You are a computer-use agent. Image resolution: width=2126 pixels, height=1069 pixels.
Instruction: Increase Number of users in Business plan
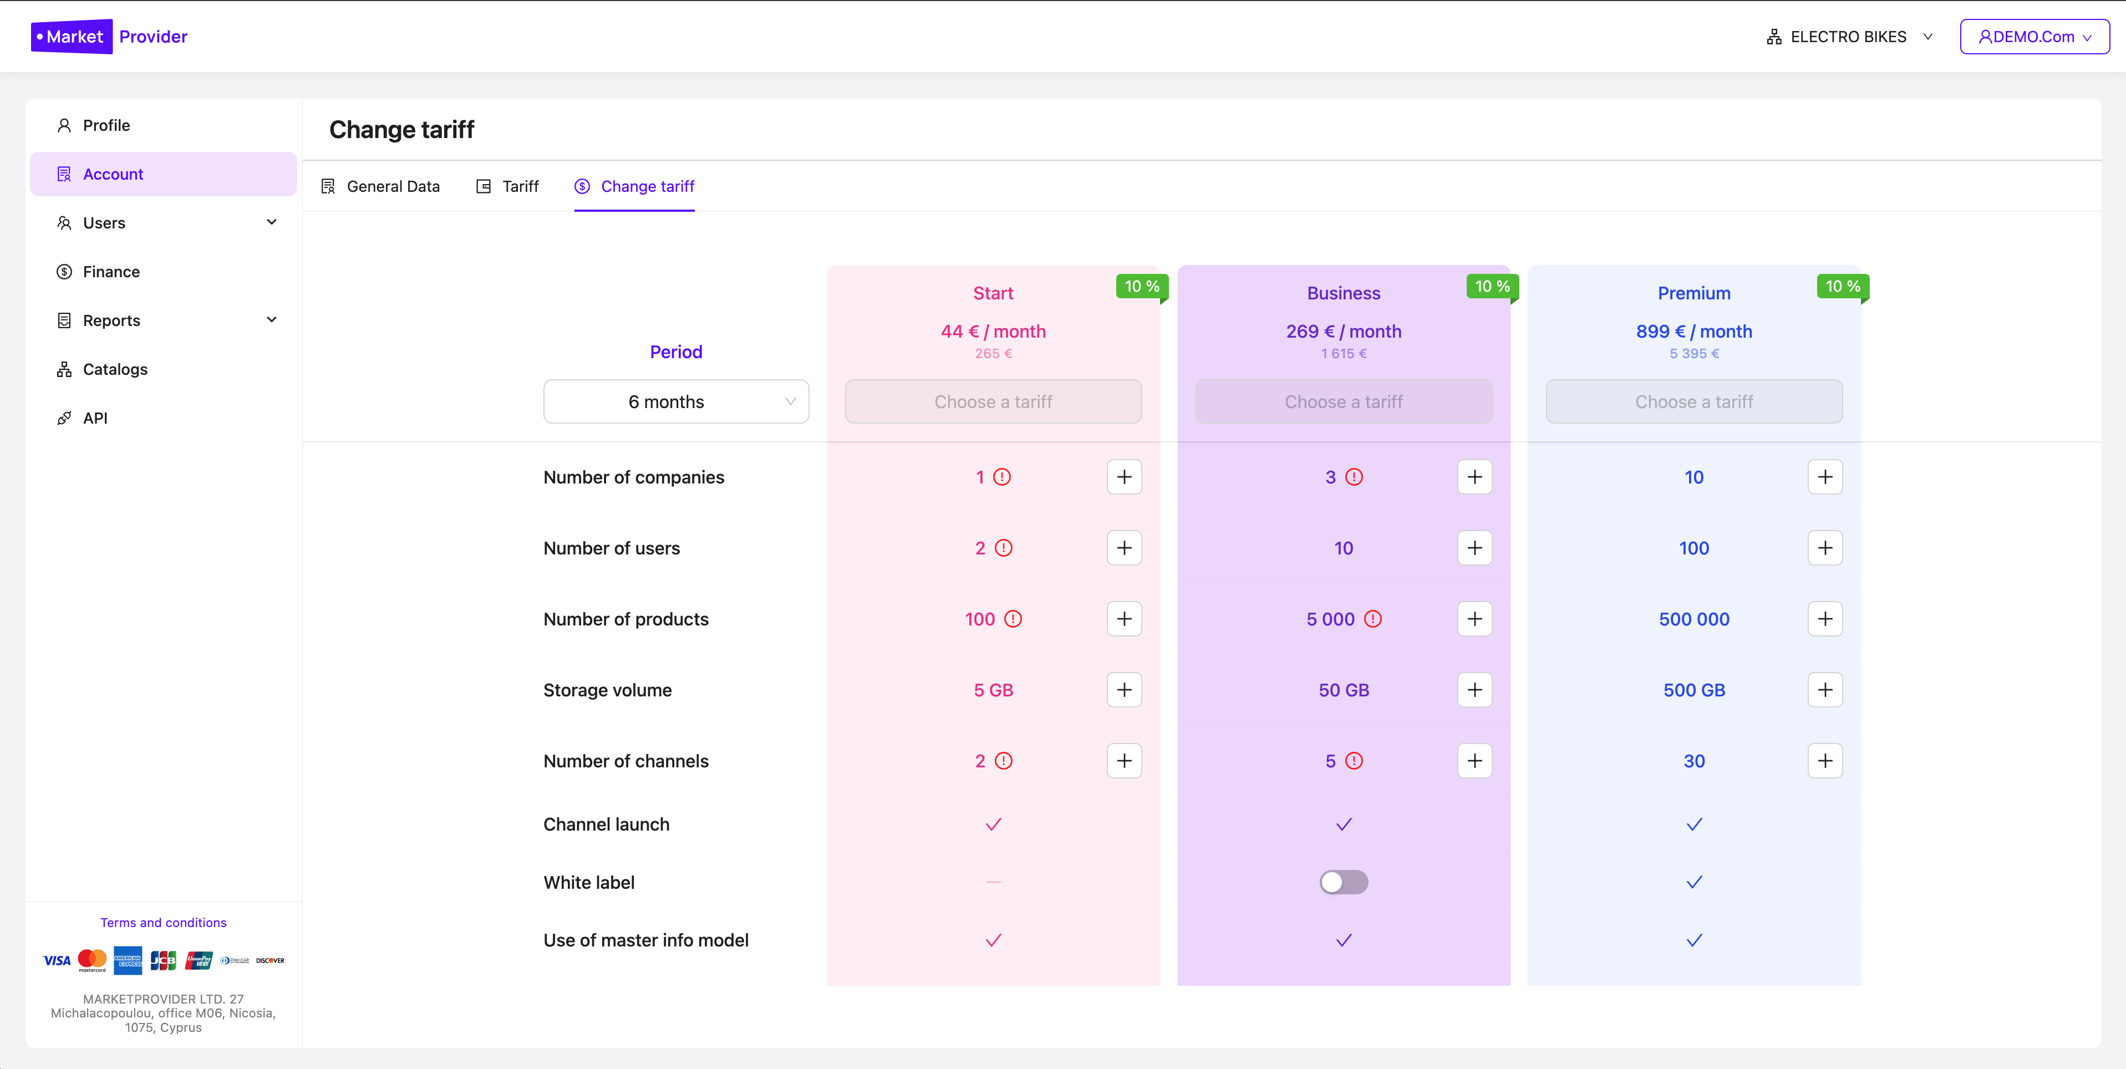click(1474, 547)
